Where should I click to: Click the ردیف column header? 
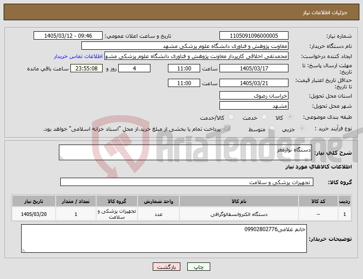pos(345,201)
